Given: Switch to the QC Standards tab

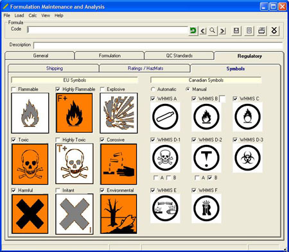Looking at the screenshot, I should pyautogui.click(x=179, y=56).
